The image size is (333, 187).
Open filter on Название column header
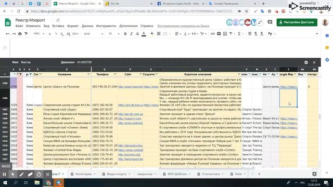click(88, 74)
